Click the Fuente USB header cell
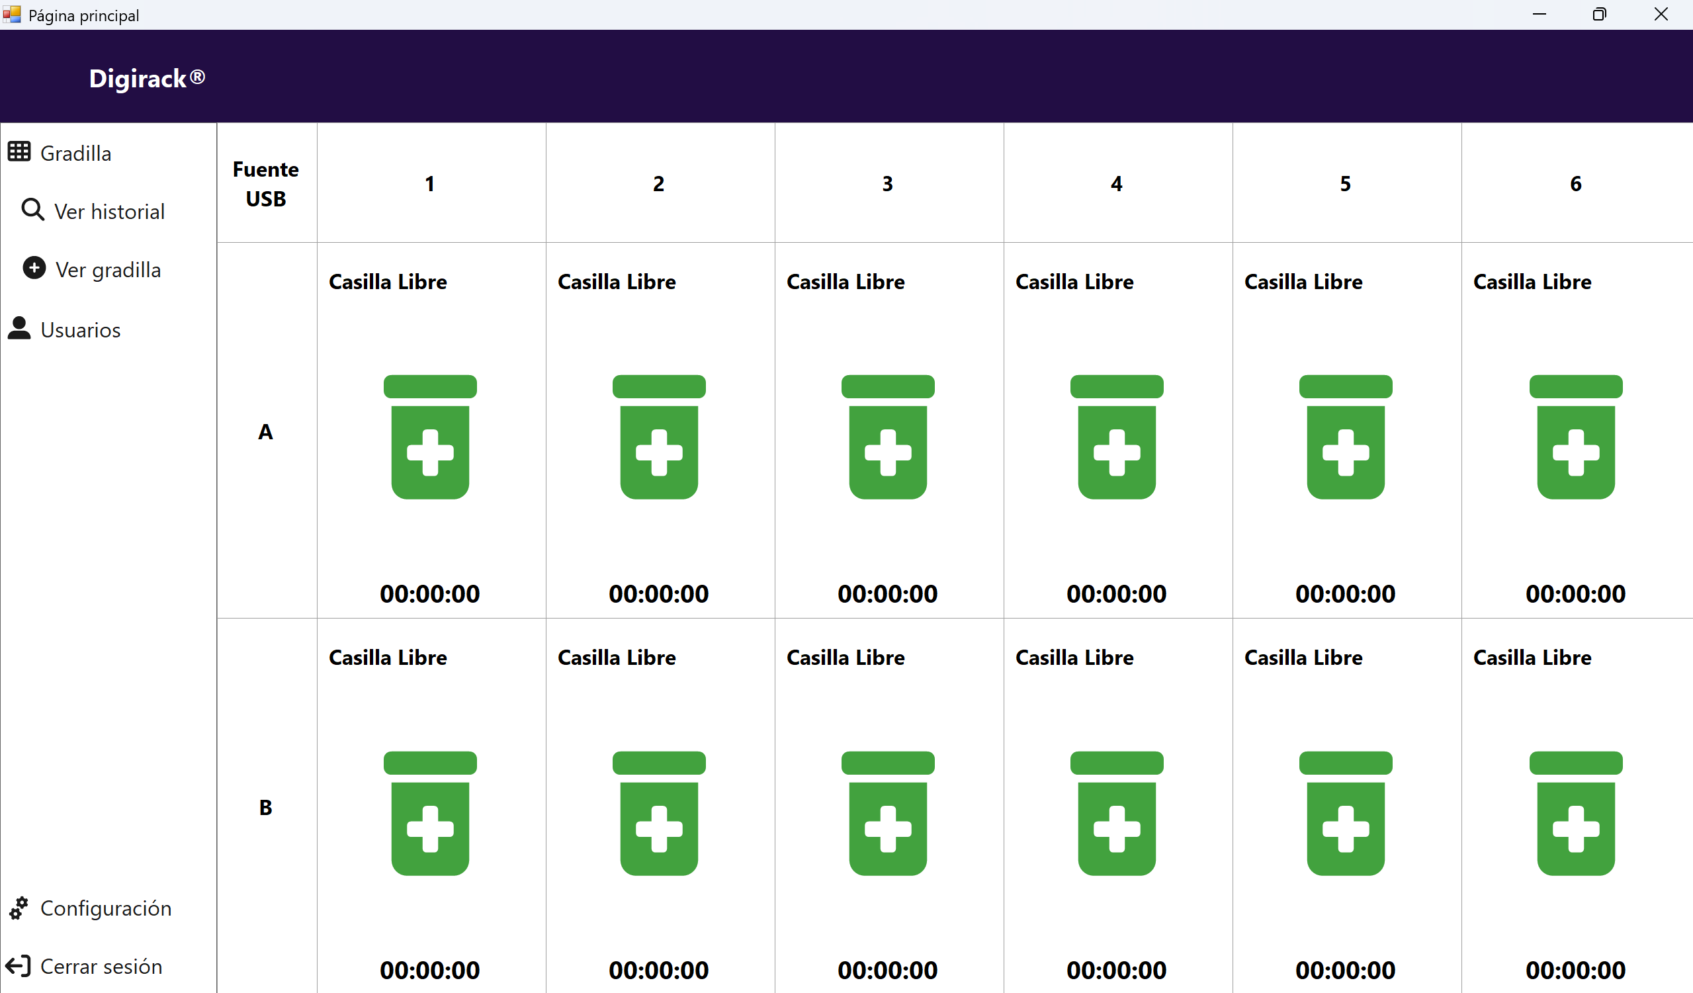 [x=266, y=183]
